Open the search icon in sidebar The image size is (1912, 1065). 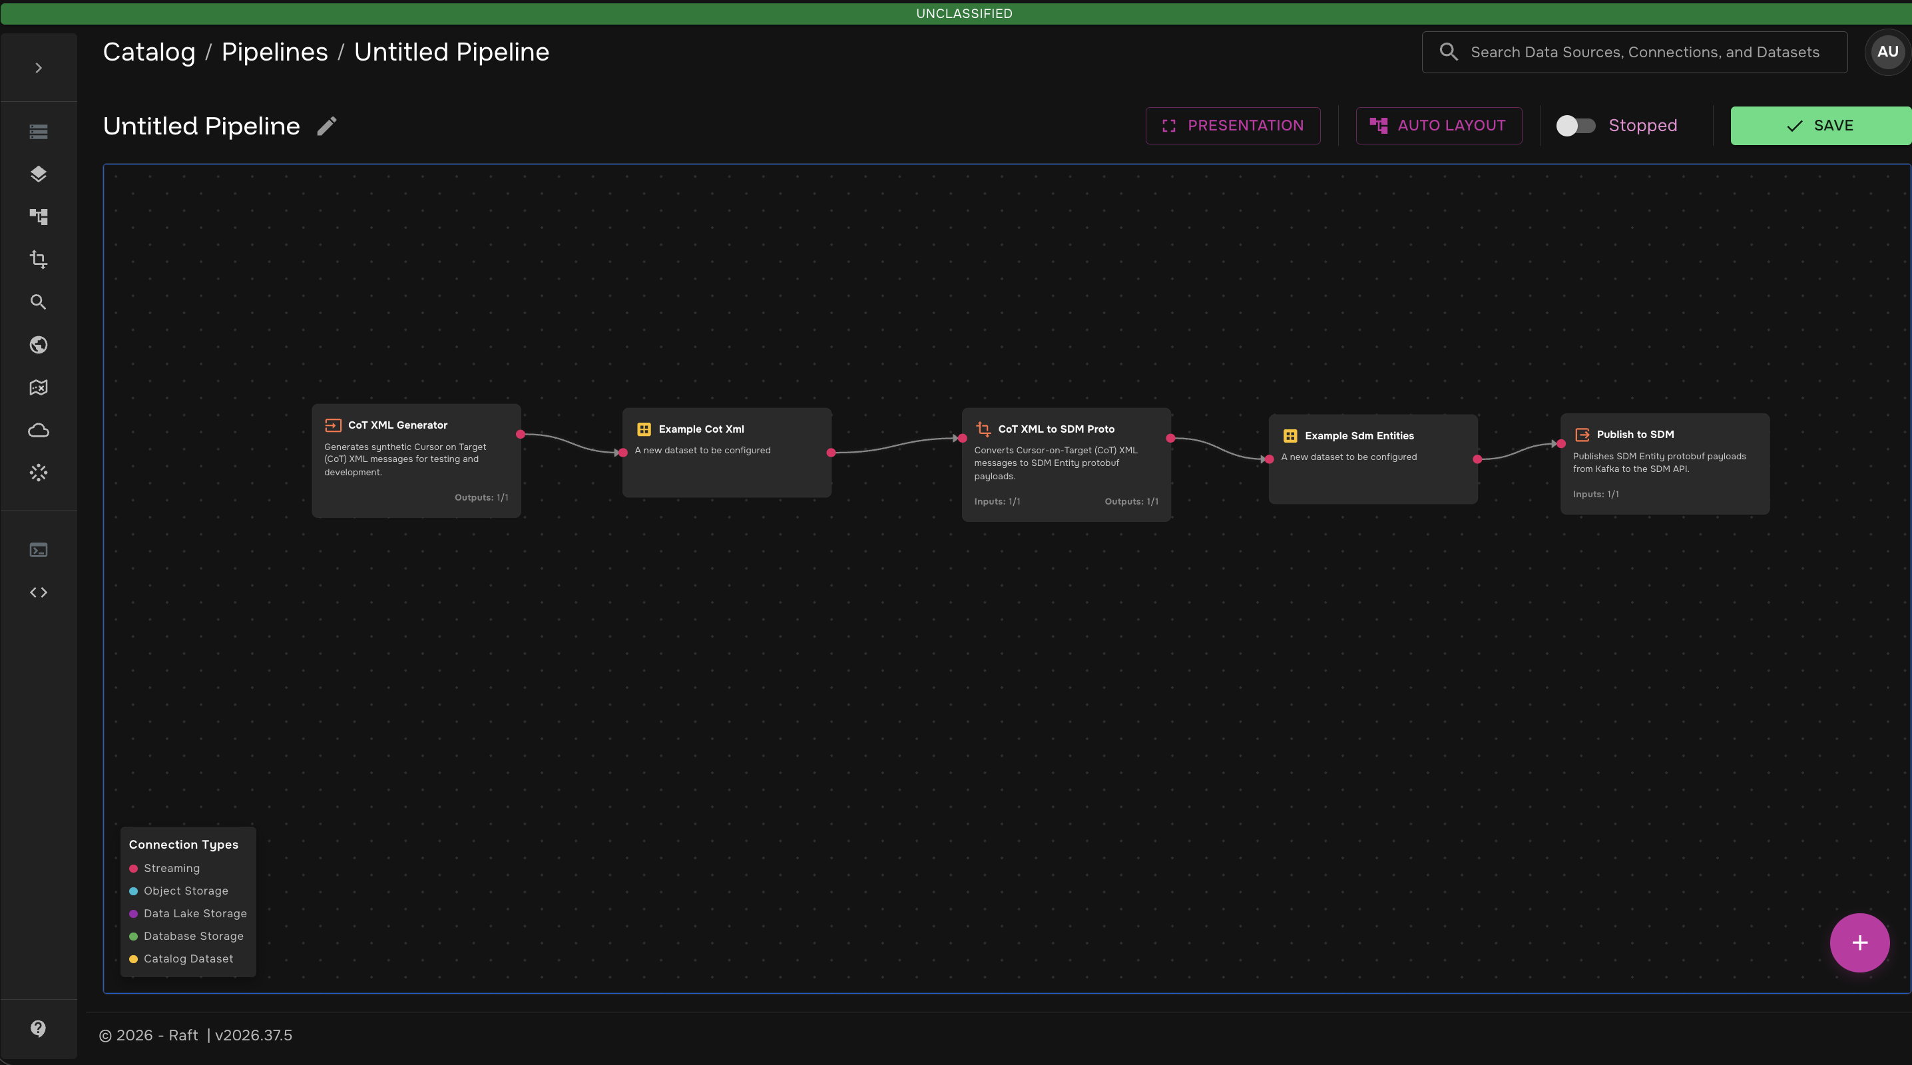point(39,302)
